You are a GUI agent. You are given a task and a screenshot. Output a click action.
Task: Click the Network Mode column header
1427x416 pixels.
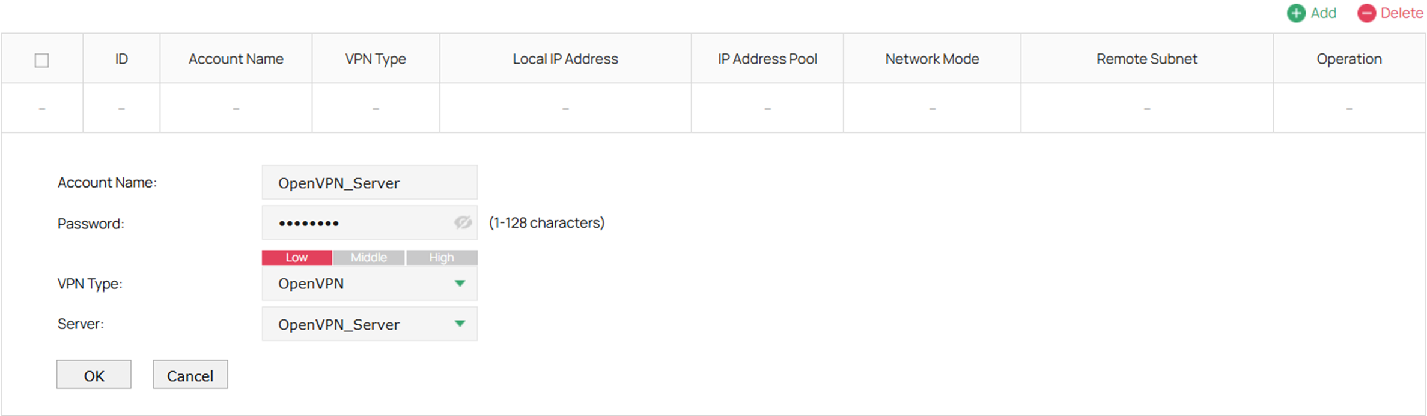point(932,58)
